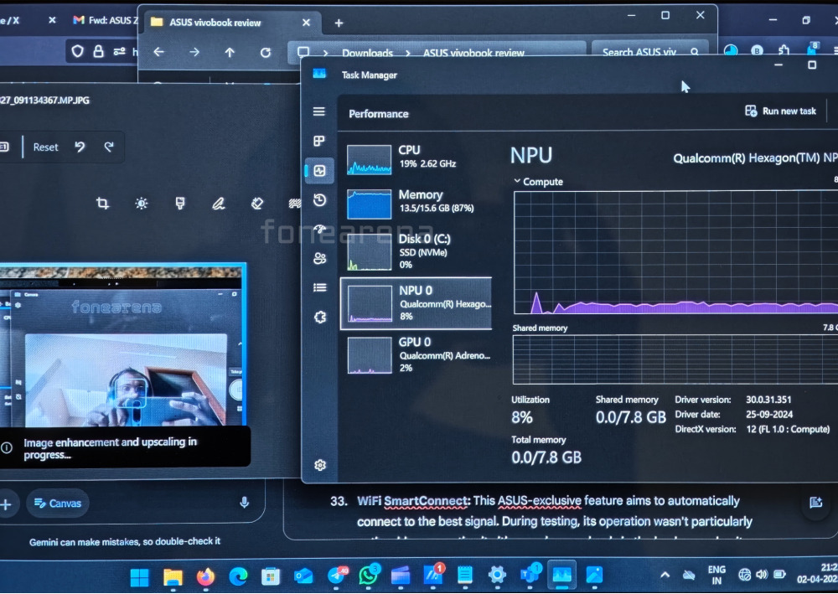Open Startup apps page icon

(x=319, y=229)
